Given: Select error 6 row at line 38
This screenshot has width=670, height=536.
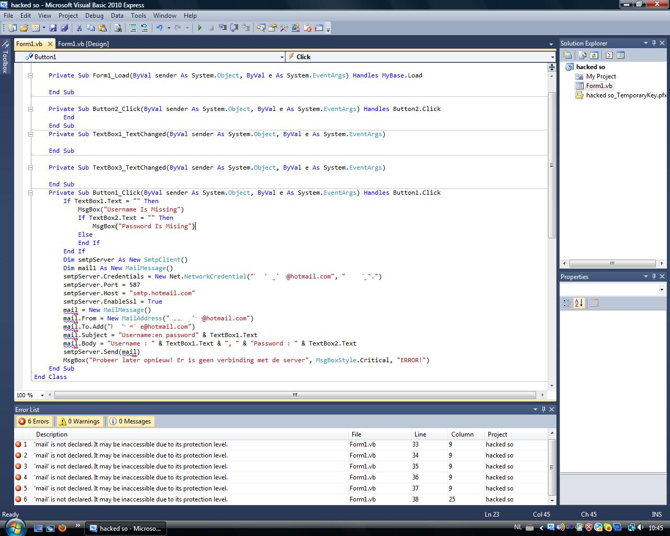Looking at the screenshot, I should [x=281, y=499].
